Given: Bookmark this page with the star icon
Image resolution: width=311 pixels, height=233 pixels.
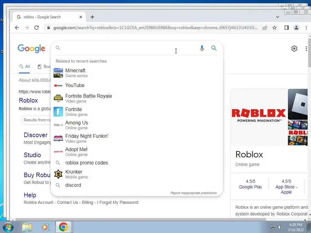Looking at the screenshot, I should coord(275,28).
